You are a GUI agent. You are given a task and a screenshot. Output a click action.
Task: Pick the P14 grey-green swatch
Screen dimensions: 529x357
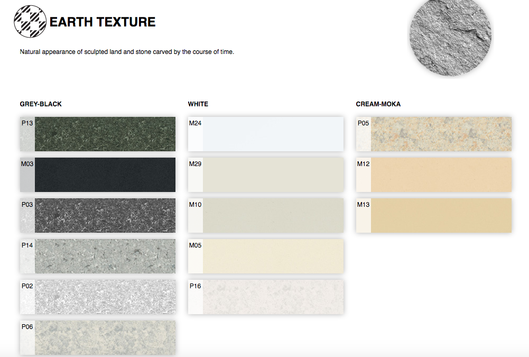(97, 257)
